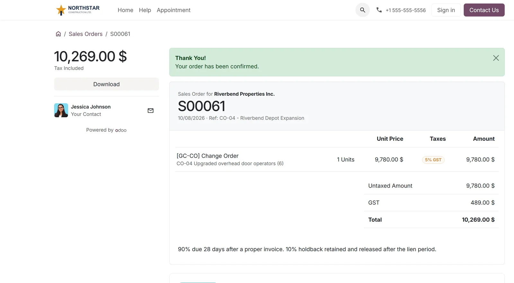The width and height of the screenshot is (514, 283).
Task: Click the CO-04 Upgraded overhead door operators description
Action: click(x=230, y=164)
